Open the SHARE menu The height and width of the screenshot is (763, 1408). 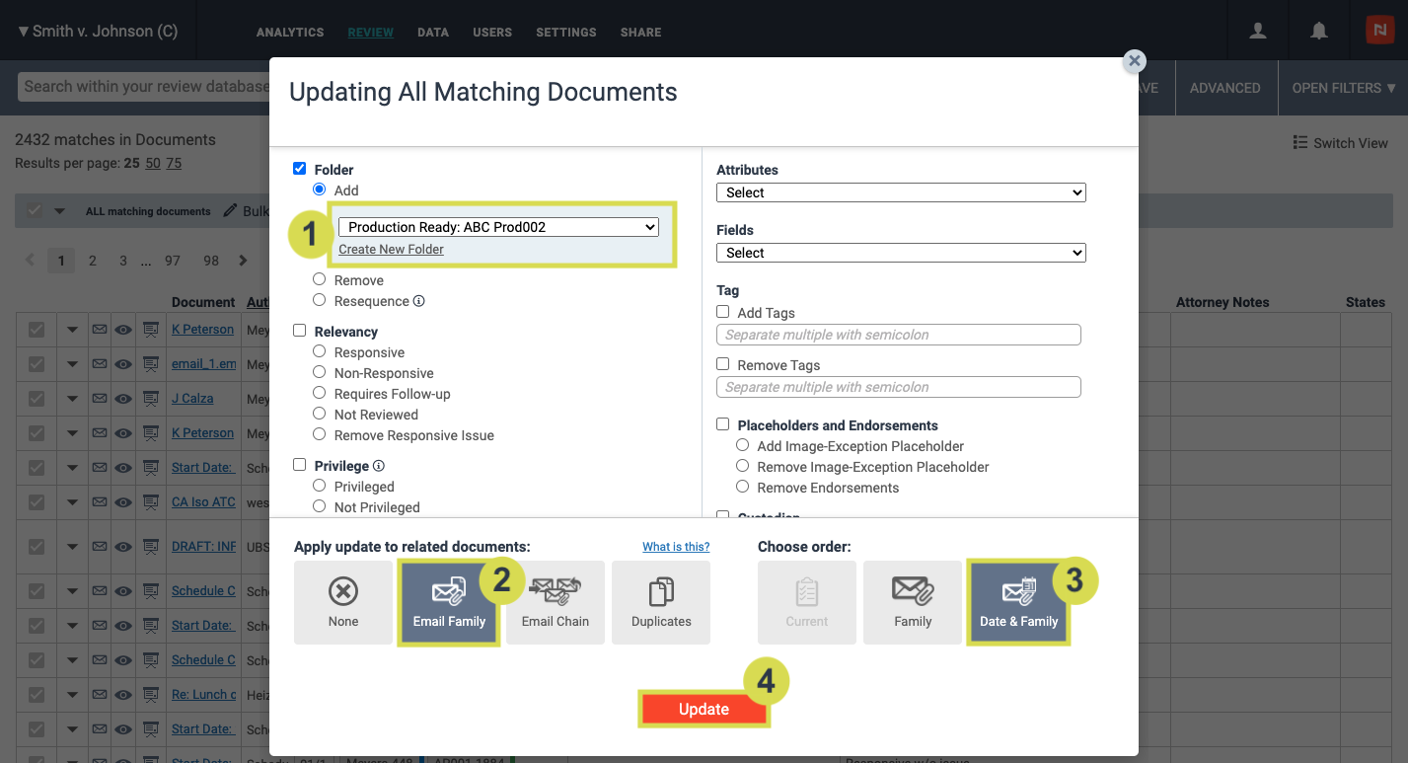tap(641, 33)
